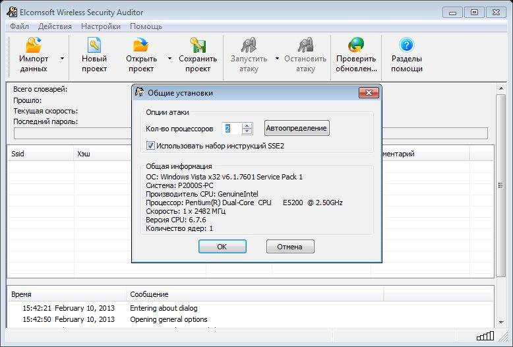Click the Хэш column header
Image resolution: width=513 pixels, height=347 pixels.
tap(102, 154)
